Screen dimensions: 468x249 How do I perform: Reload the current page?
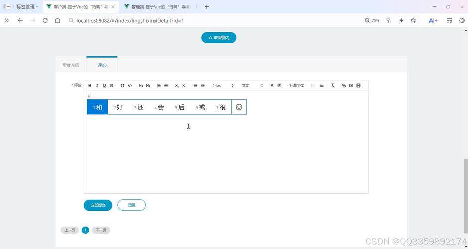point(45,20)
